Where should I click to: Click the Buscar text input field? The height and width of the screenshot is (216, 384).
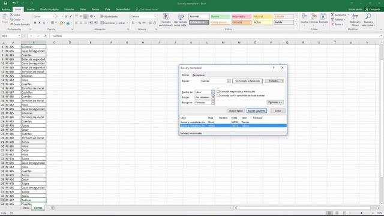click(x=214, y=81)
